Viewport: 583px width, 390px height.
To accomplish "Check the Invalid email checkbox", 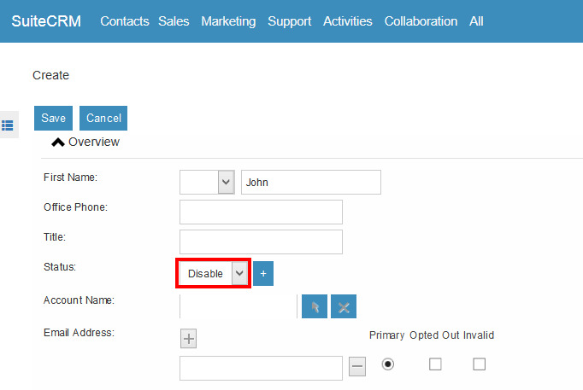I will pyautogui.click(x=479, y=364).
